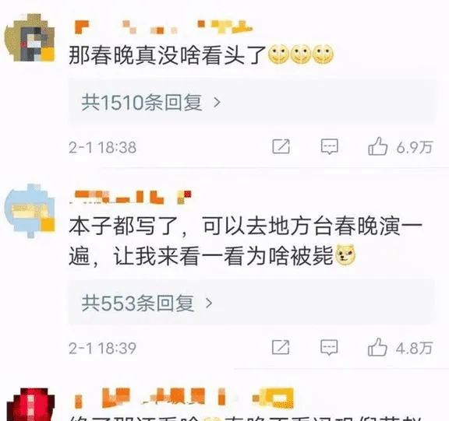The image size is (449, 421).
Task: Share the 18:38 comment via repost icon
Action: pos(281,147)
